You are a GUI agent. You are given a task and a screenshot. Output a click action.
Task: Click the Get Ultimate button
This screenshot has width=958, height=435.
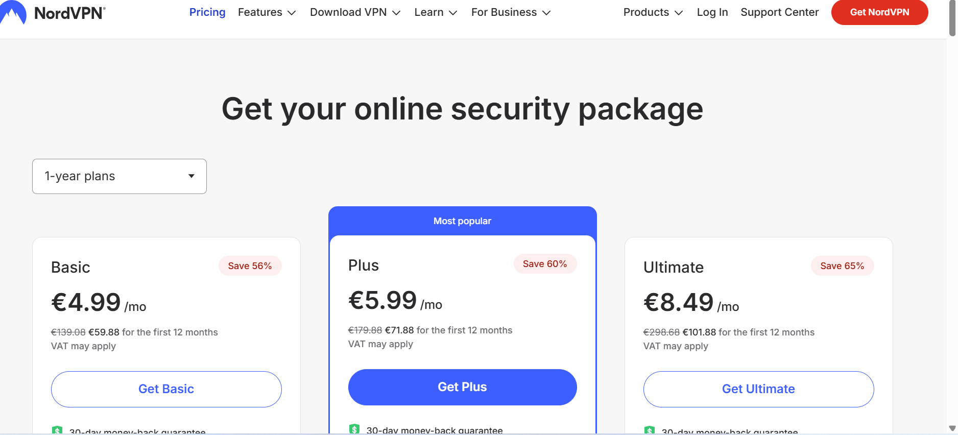click(758, 389)
